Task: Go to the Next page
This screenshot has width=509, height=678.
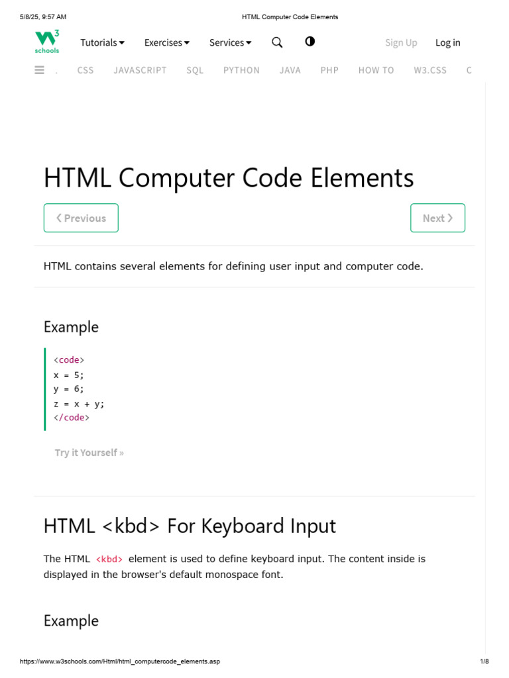Action: coord(437,218)
